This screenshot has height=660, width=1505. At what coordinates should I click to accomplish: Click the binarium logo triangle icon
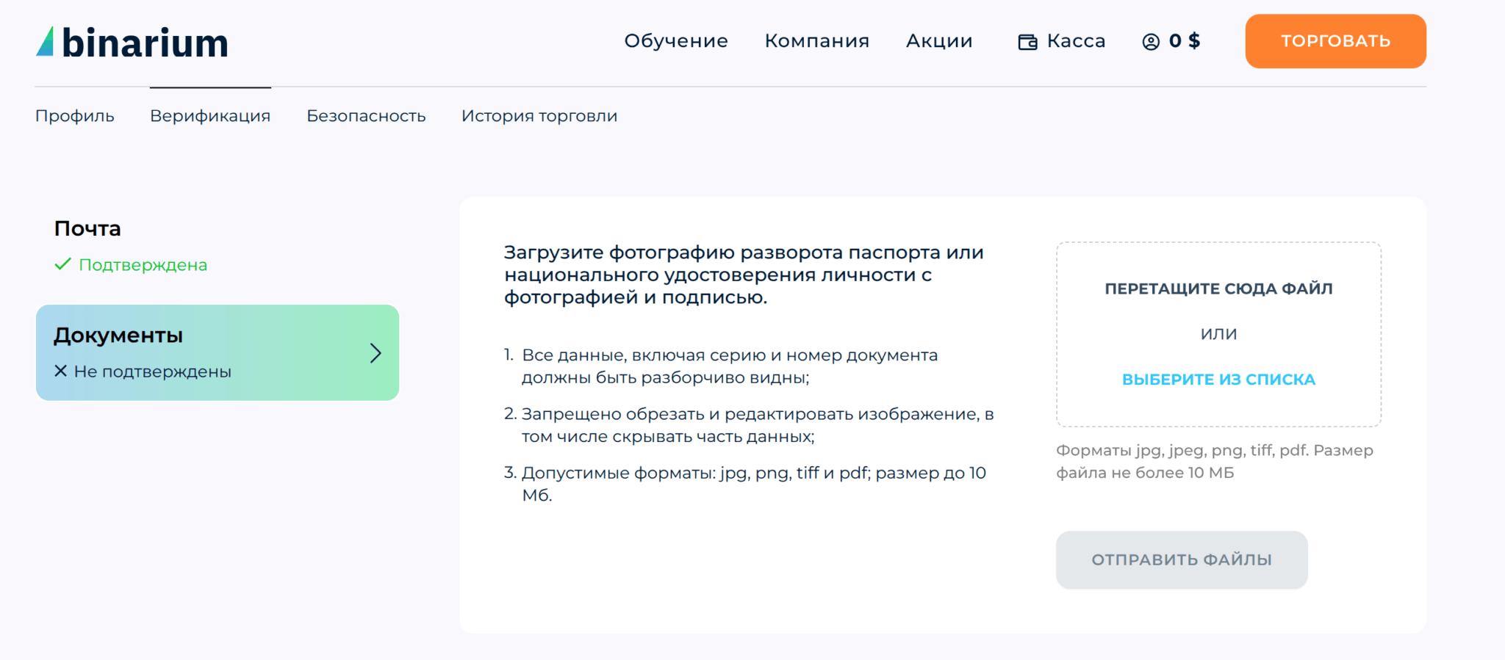(x=46, y=42)
